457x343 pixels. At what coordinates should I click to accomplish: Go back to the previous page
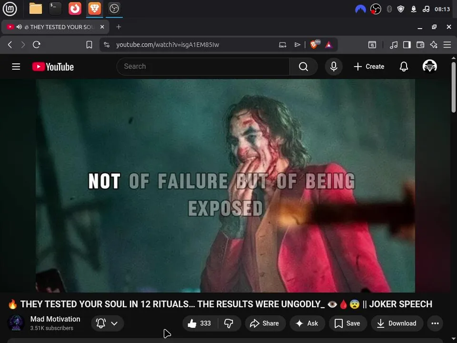(x=10, y=45)
